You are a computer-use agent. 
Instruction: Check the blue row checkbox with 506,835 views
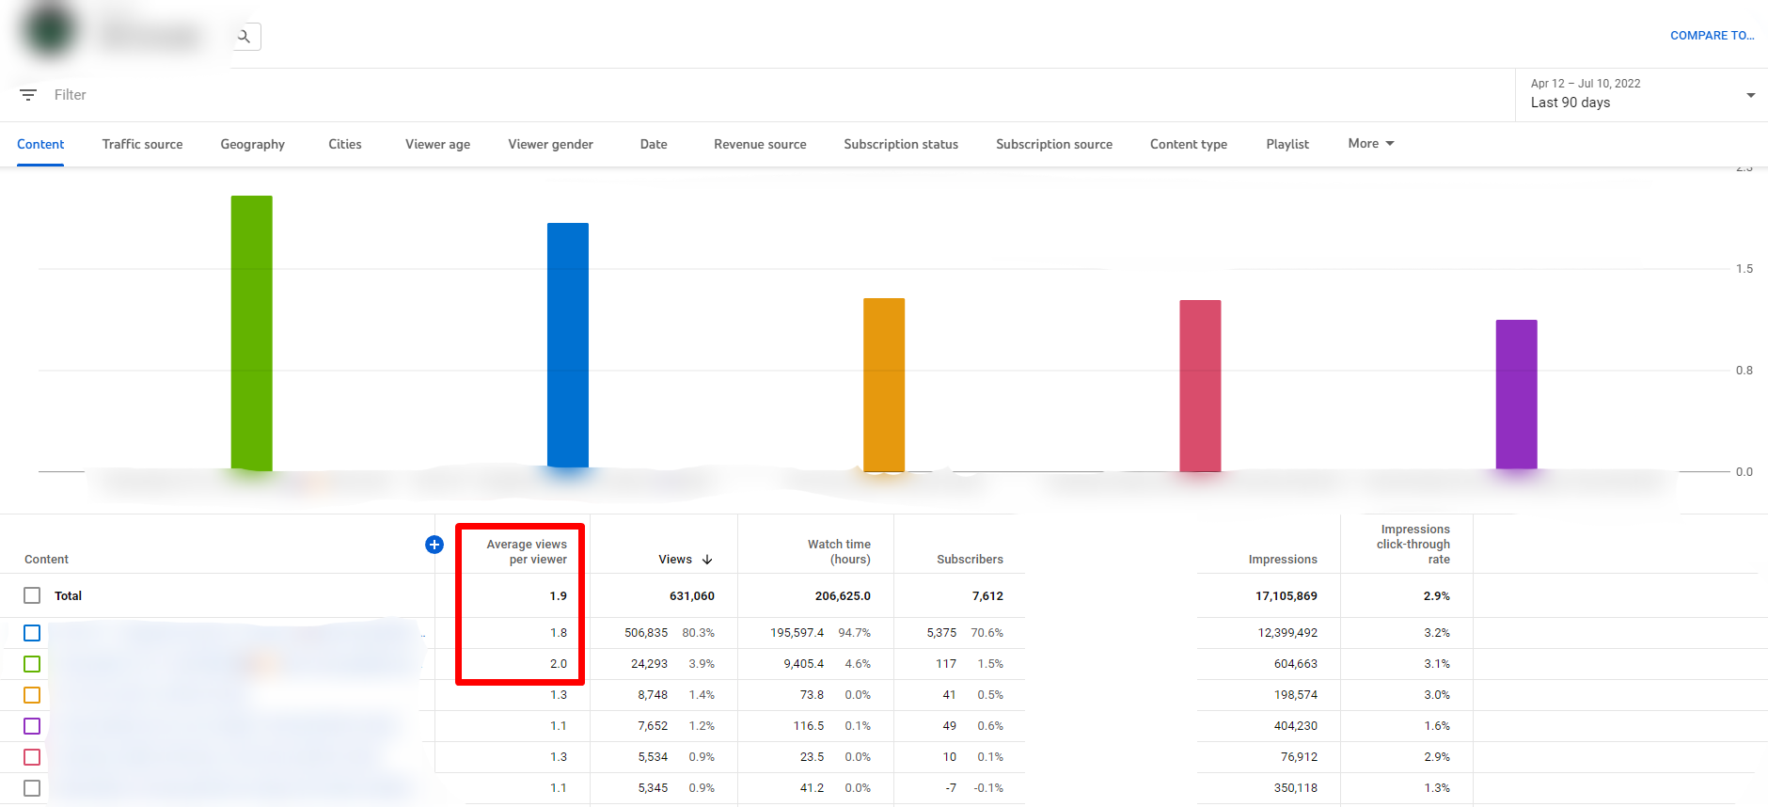tap(32, 633)
